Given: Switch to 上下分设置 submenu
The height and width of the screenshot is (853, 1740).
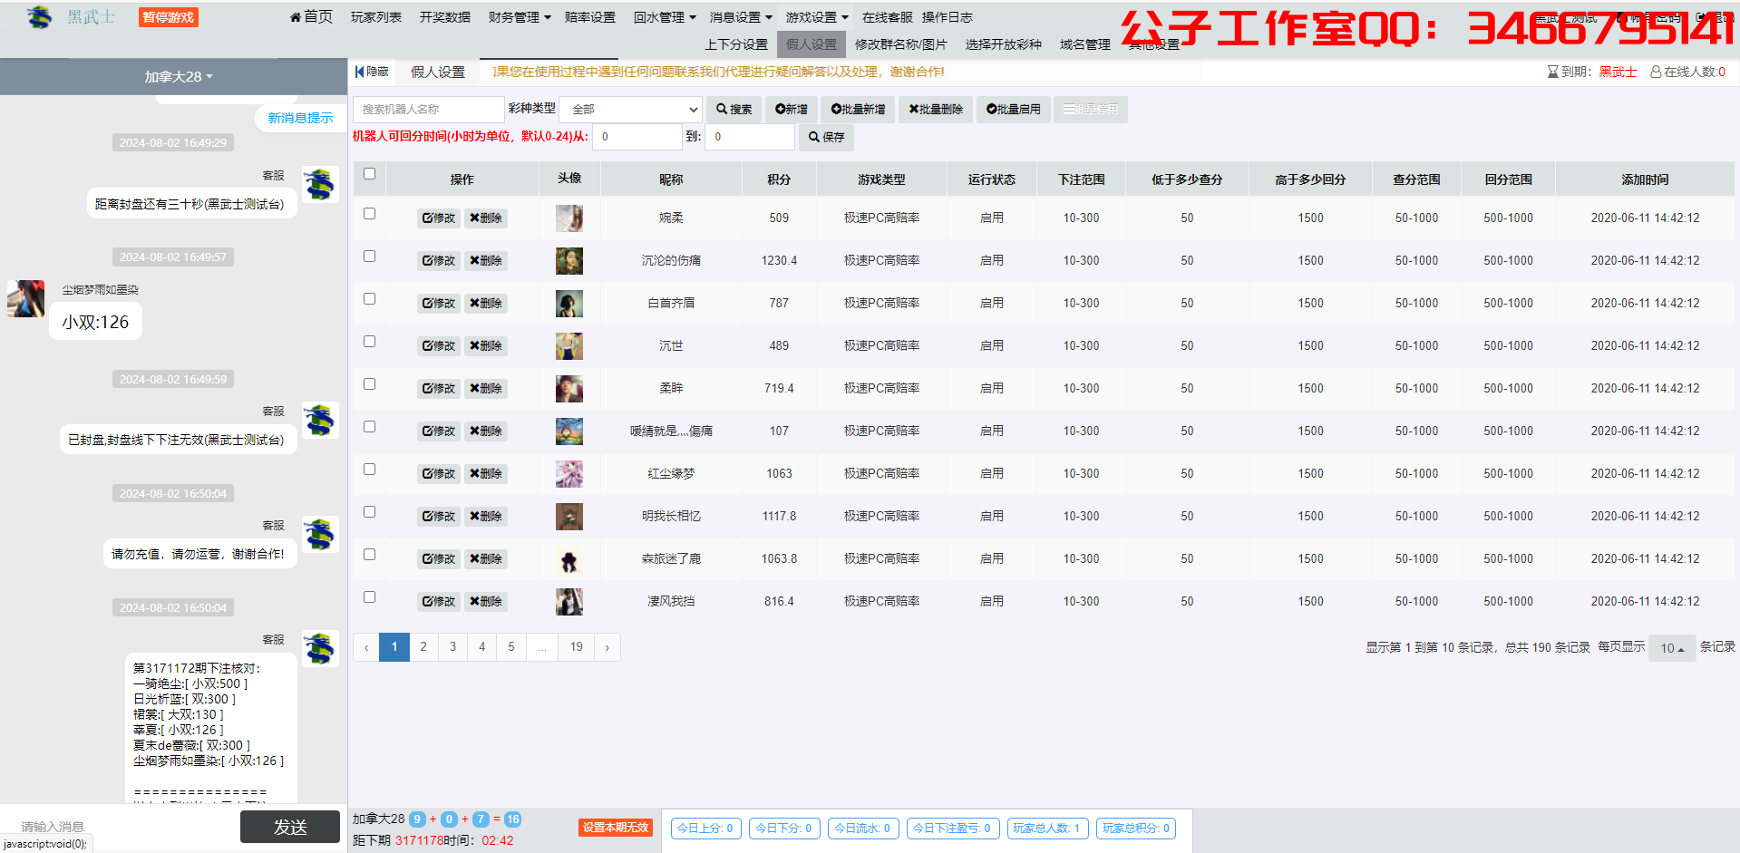Looking at the screenshot, I should click(736, 44).
